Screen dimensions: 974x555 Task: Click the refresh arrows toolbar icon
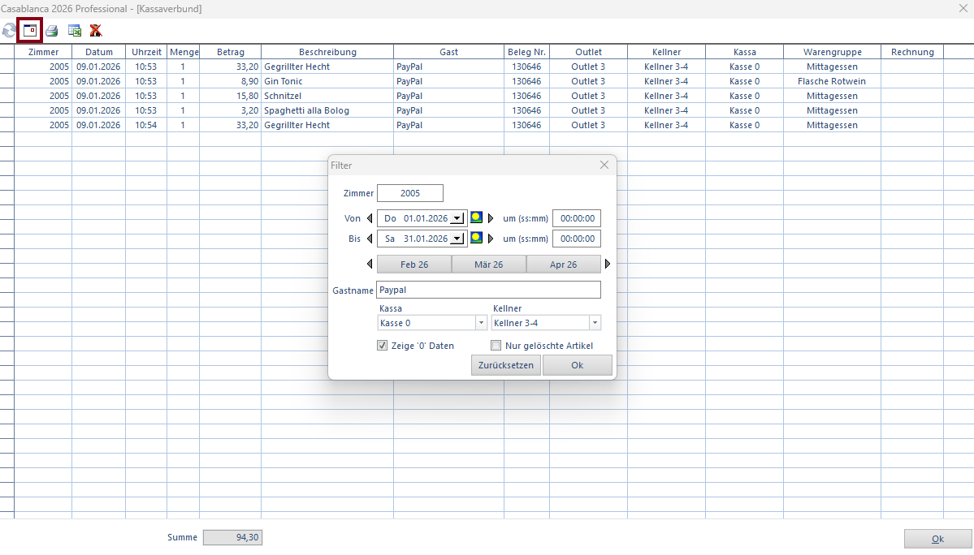pos(9,31)
